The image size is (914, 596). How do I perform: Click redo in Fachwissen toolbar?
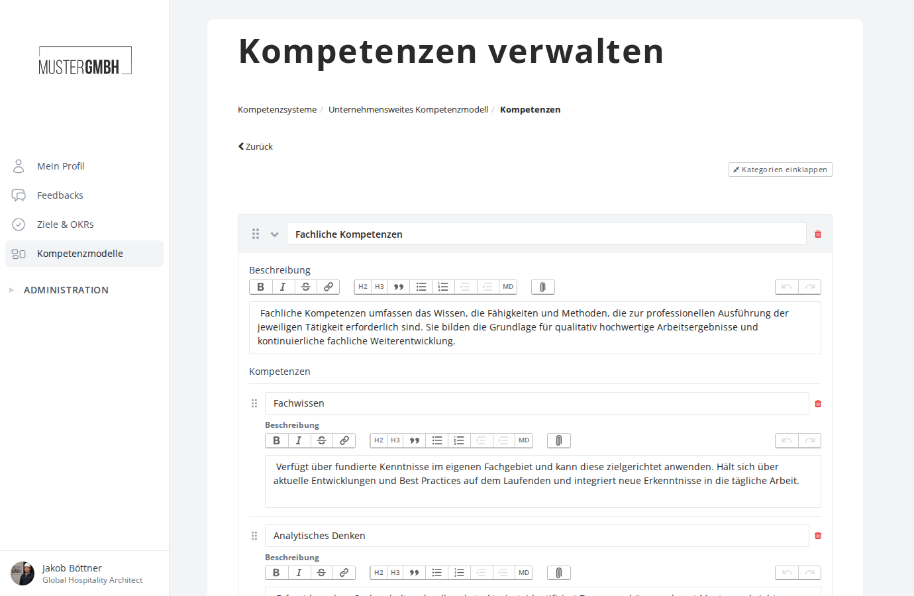click(810, 440)
